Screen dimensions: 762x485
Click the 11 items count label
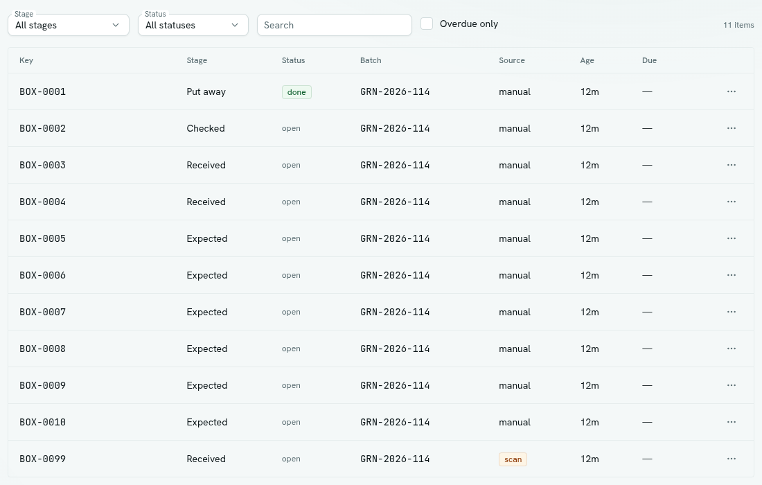[x=738, y=25]
